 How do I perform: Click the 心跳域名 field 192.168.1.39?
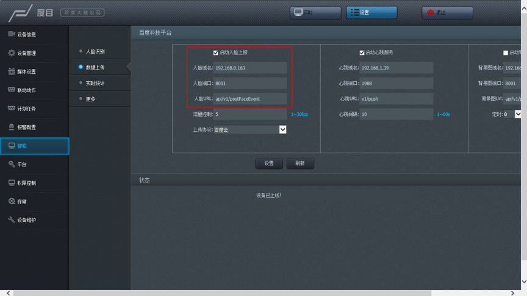click(396, 68)
